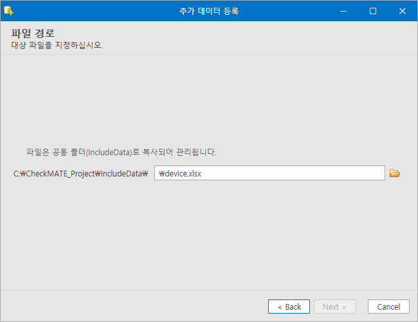Viewport: 418px width, 322px height.
Task: Click the less-than arrow on Back button
Action: point(280,307)
